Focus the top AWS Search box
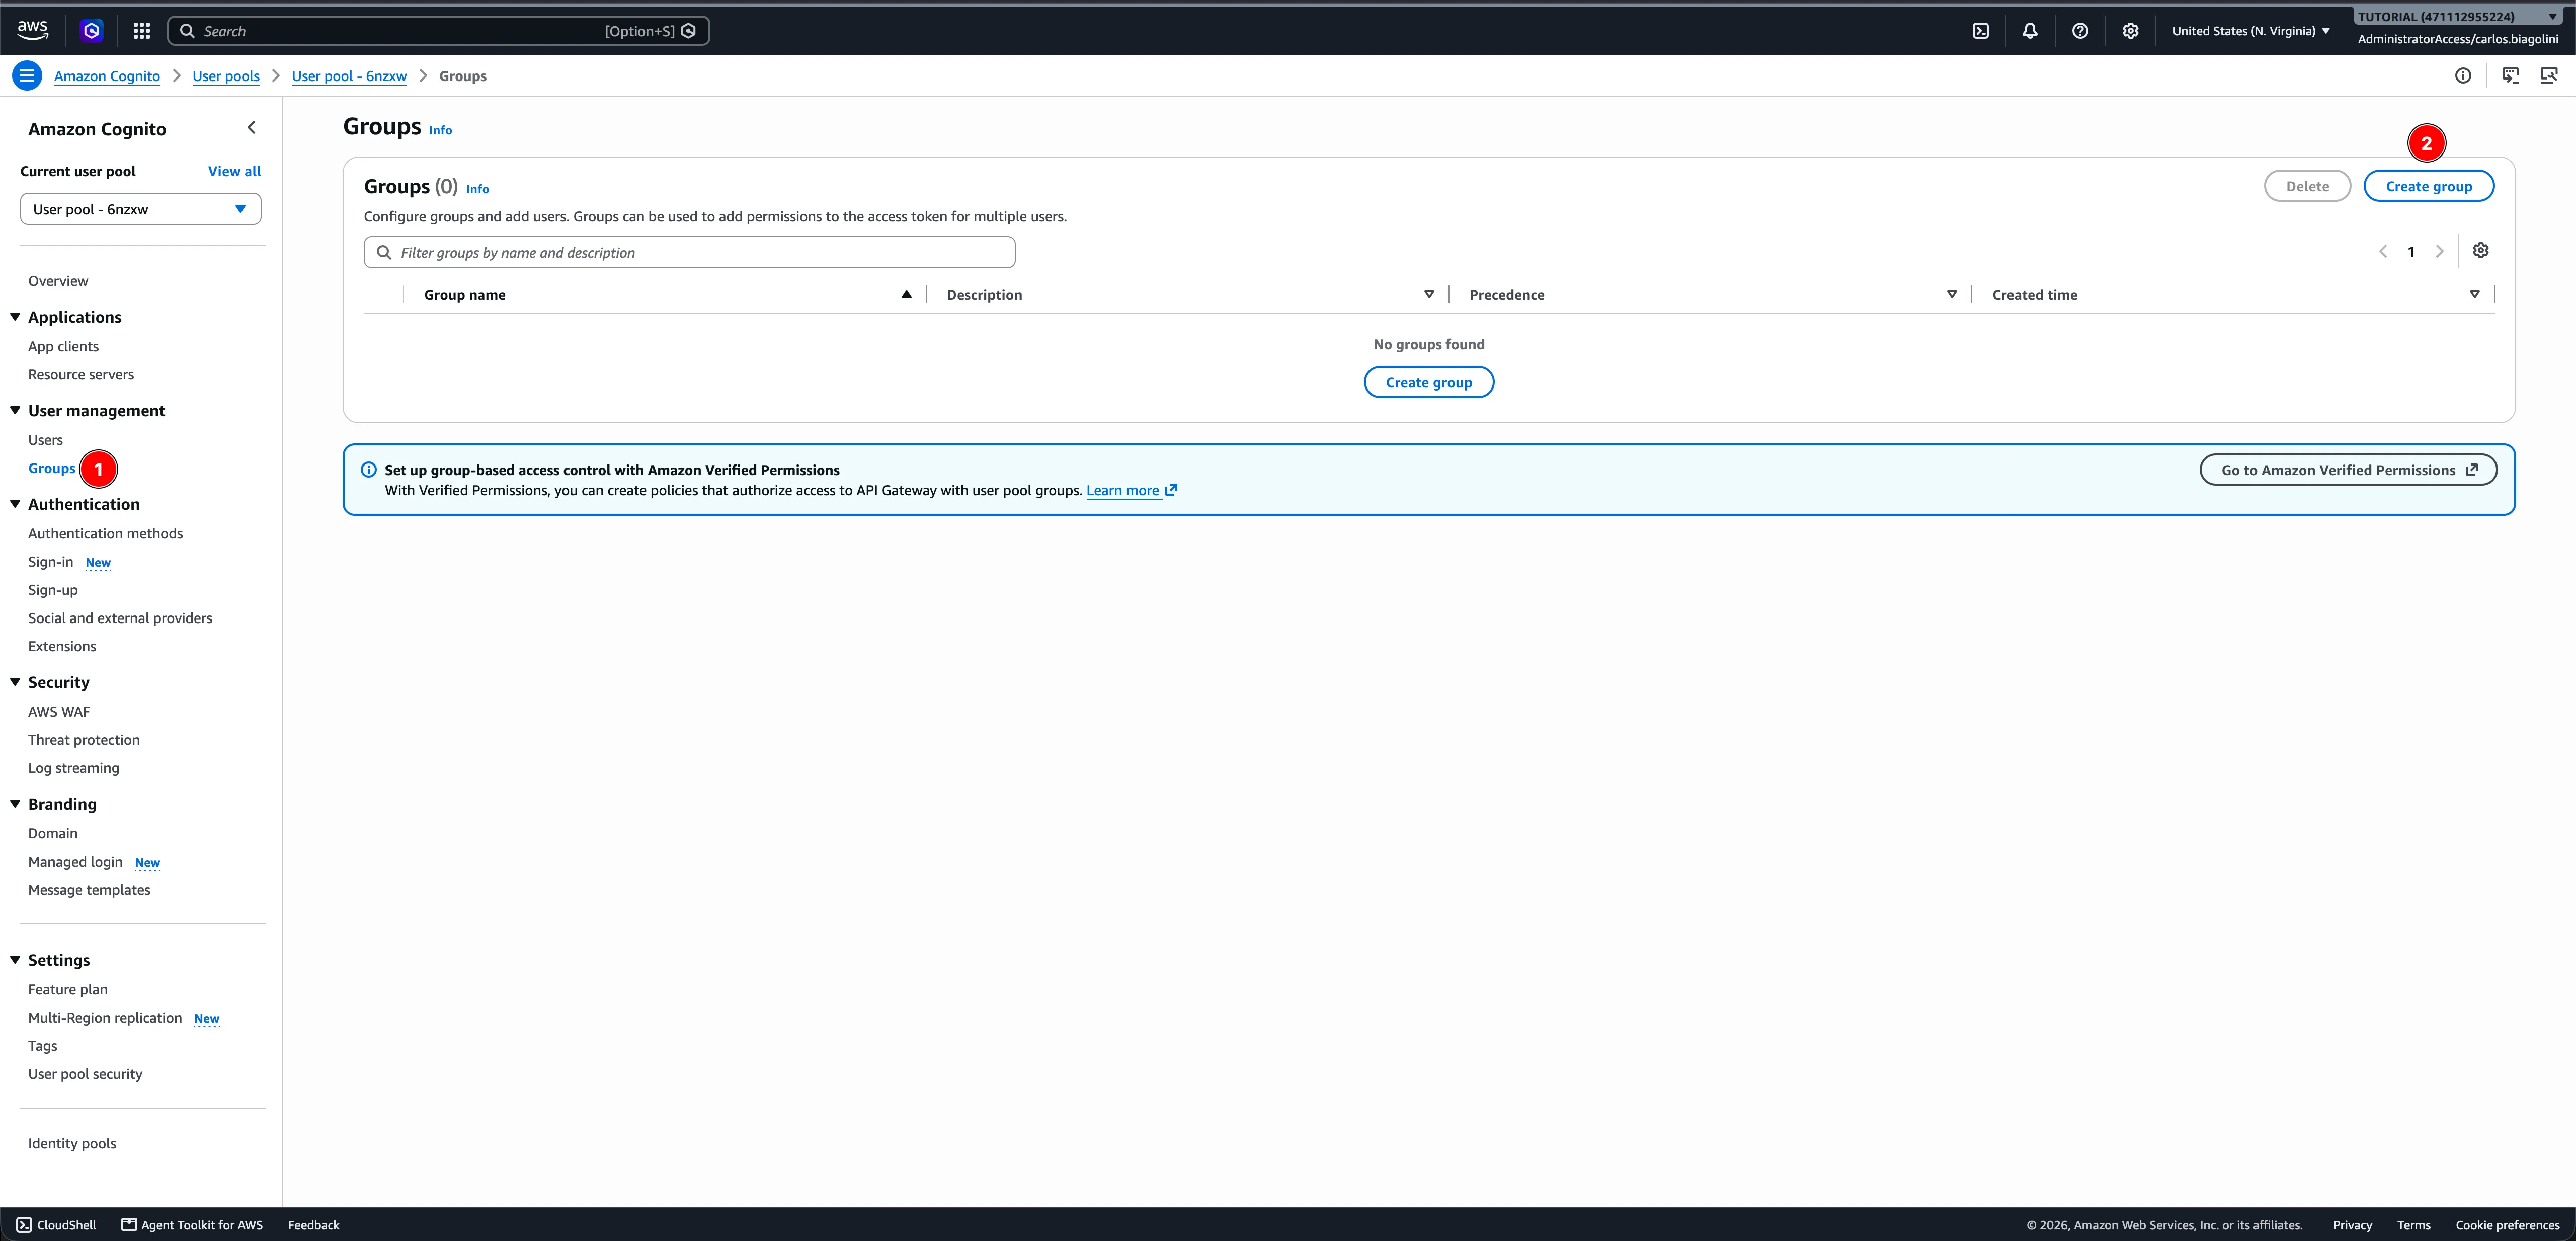This screenshot has width=2576, height=1241. [438, 31]
